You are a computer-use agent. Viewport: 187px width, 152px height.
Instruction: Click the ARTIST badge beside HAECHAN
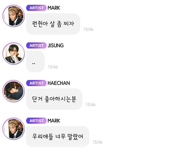click(x=36, y=83)
